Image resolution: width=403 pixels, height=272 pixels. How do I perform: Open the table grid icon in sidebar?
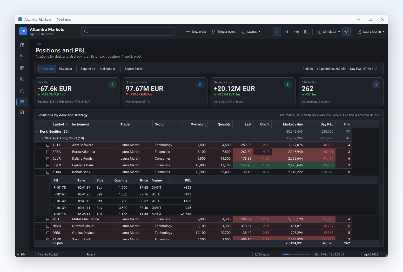coord(22,68)
